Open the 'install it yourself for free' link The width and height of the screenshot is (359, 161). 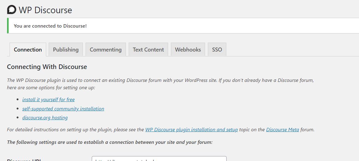[x=49, y=100]
